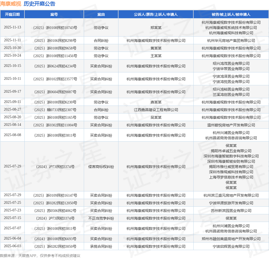Select the 案由 column header
Screen dimensions: 269x258
tap(101, 14)
